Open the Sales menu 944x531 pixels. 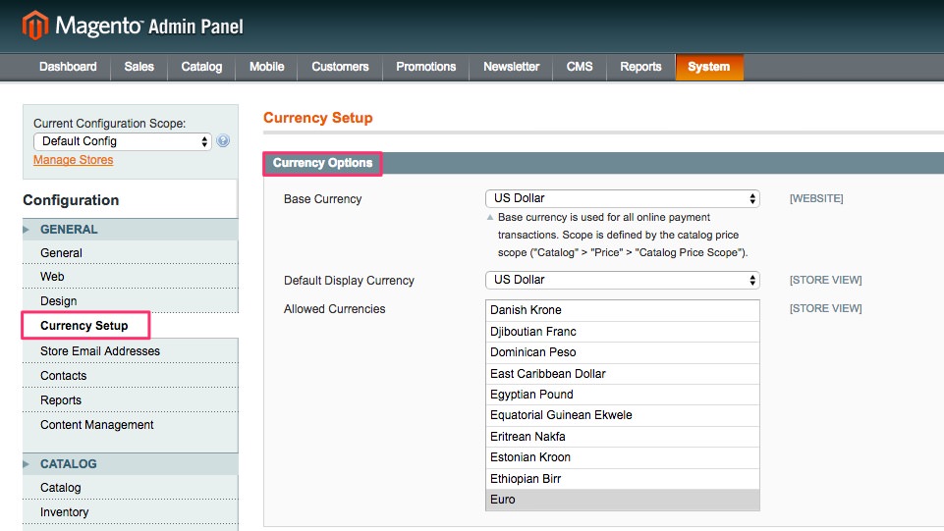click(x=139, y=67)
